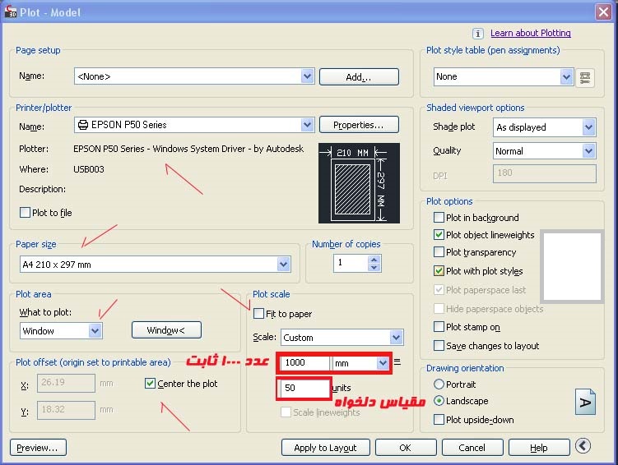This screenshot has height=465, width=618.
Task: Increase the number of copies spinner
Action: pos(374,260)
